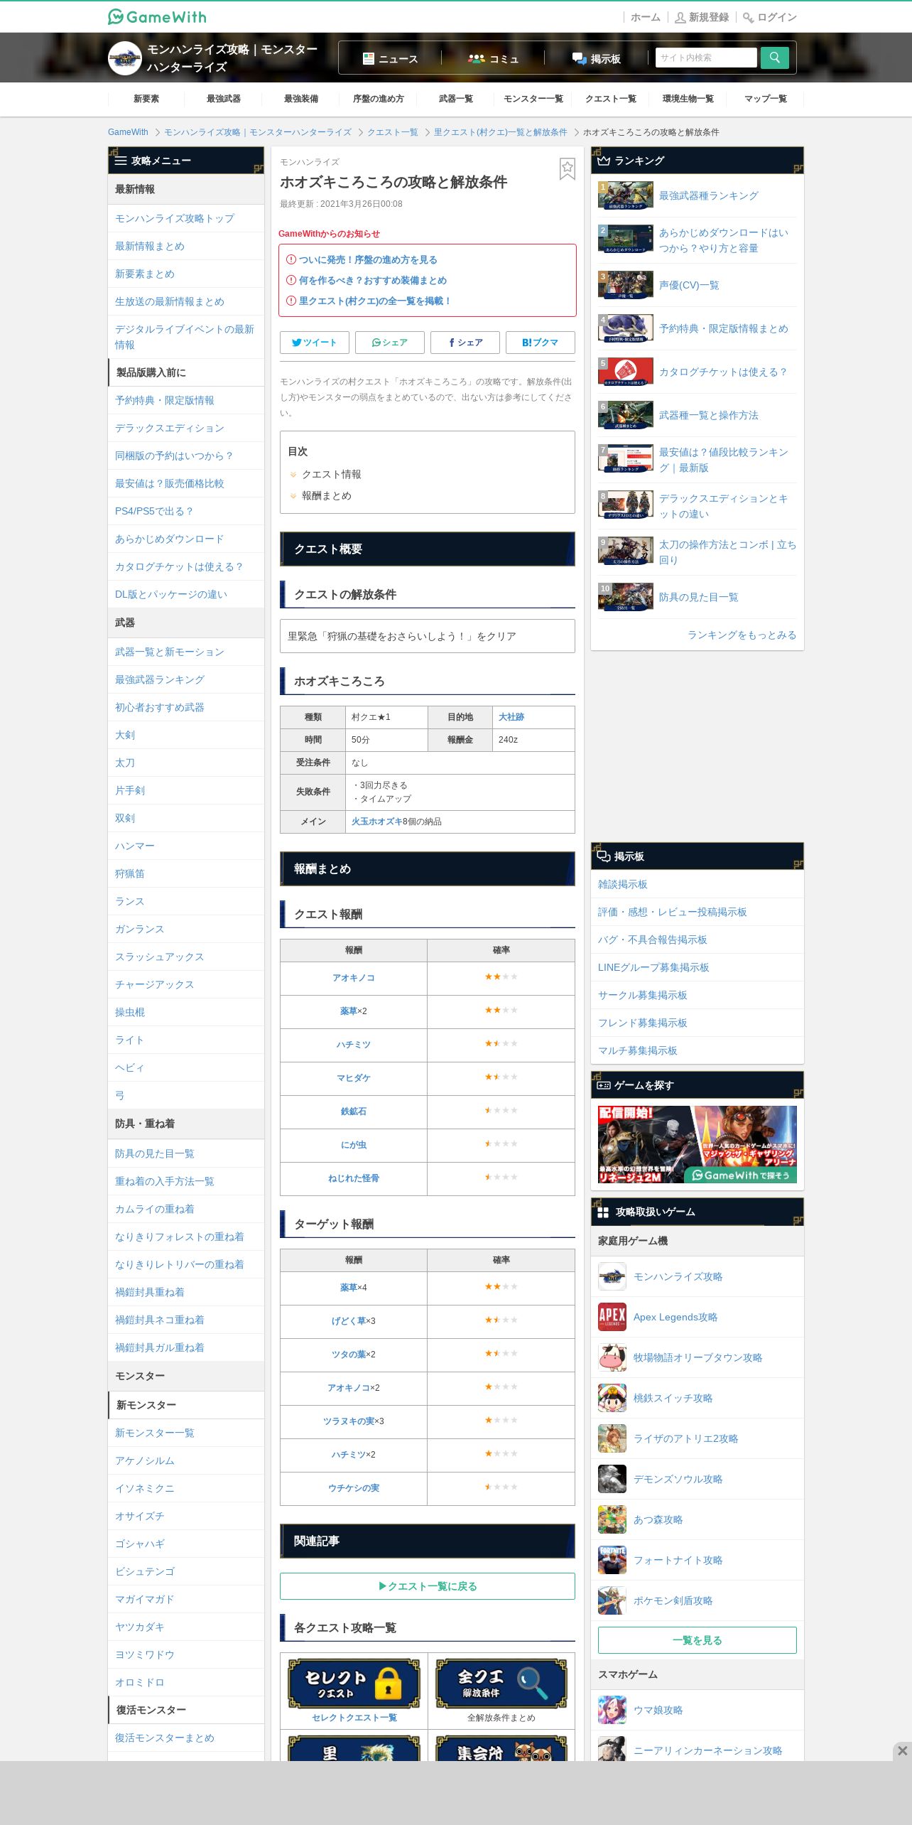912x1825 pixels.
Task: Click the 桃鉄スイッチ game icon
Action: [x=612, y=1398]
